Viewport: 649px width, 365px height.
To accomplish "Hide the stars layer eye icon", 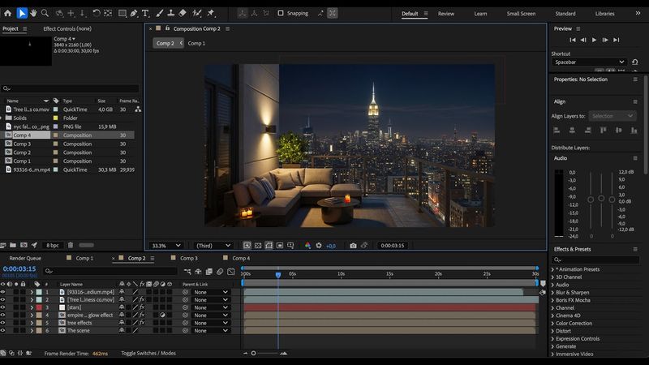I will coord(3,307).
